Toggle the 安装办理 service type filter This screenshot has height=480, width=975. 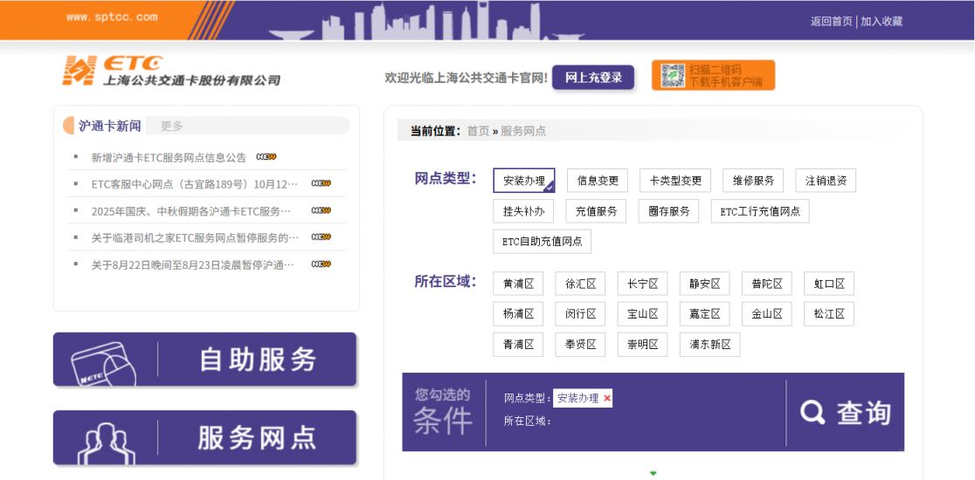pyautogui.click(x=523, y=181)
